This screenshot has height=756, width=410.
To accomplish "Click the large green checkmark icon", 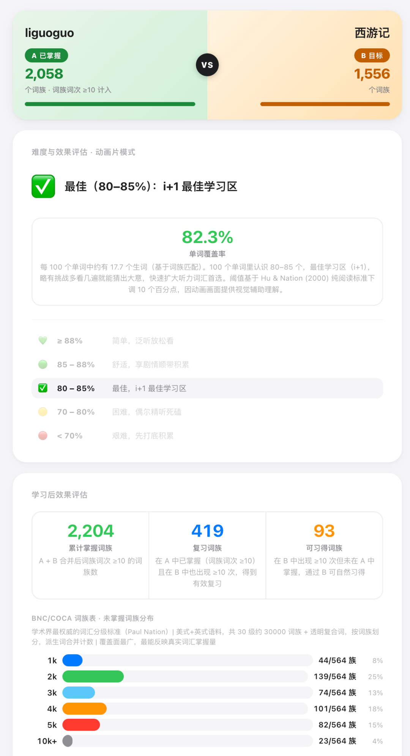I will tap(43, 187).
